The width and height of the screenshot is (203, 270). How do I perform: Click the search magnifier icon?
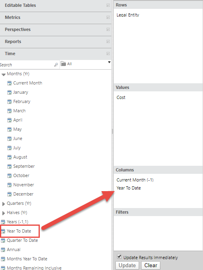point(56,65)
